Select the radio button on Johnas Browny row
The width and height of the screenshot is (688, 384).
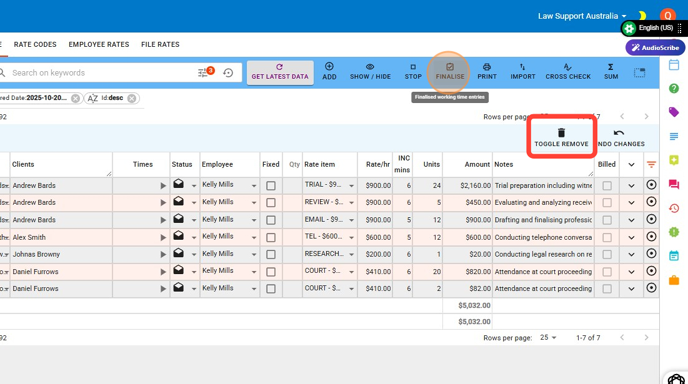click(651, 254)
